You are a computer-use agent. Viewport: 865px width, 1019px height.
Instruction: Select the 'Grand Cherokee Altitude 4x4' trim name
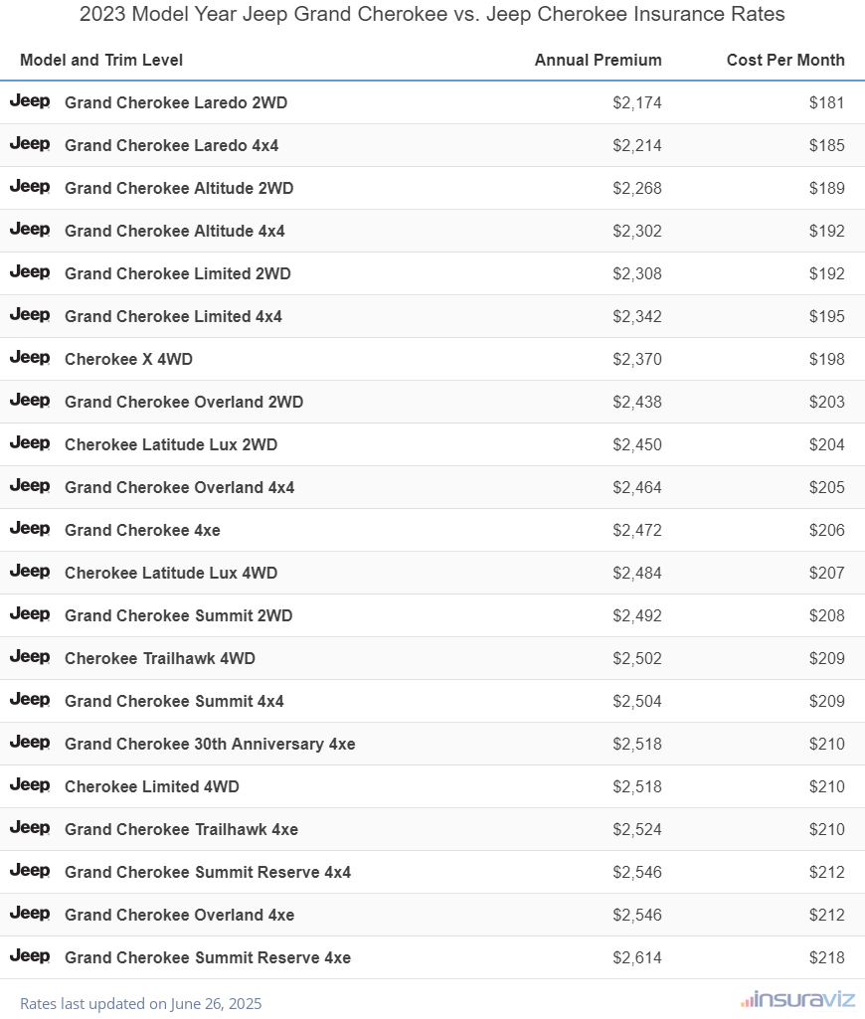[x=175, y=232]
